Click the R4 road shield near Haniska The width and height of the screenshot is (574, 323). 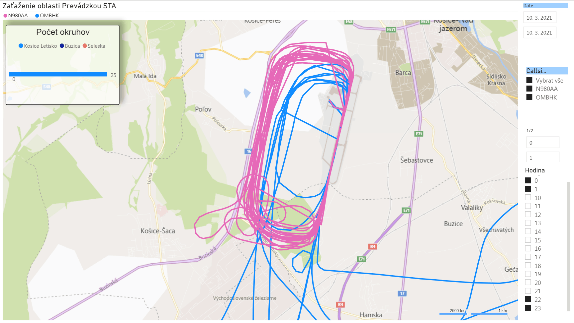(x=340, y=304)
